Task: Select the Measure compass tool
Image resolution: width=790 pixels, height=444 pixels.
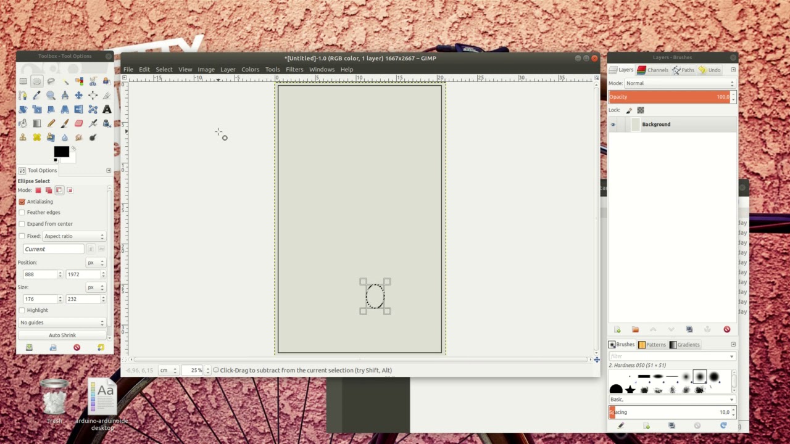Action: click(65, 95)
